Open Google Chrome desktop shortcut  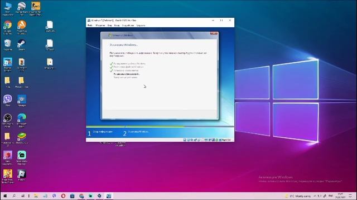tap(7, 27)
